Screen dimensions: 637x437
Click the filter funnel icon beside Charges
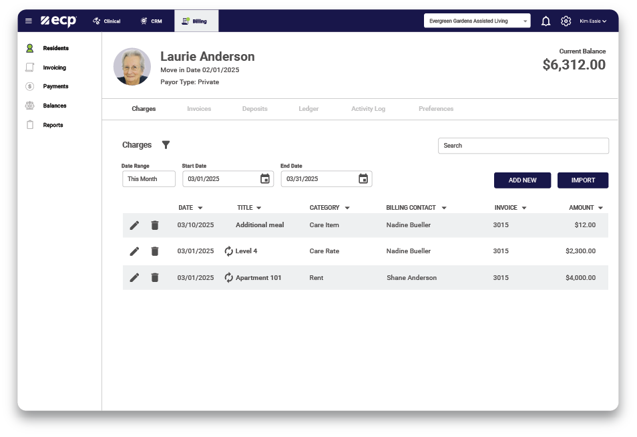[x=166, y=145]
